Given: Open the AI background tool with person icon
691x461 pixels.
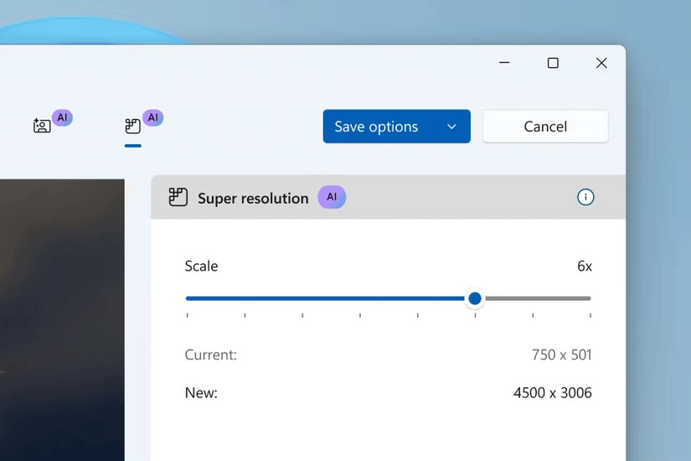Looking at the screenshot, I should tap(42, 127).
